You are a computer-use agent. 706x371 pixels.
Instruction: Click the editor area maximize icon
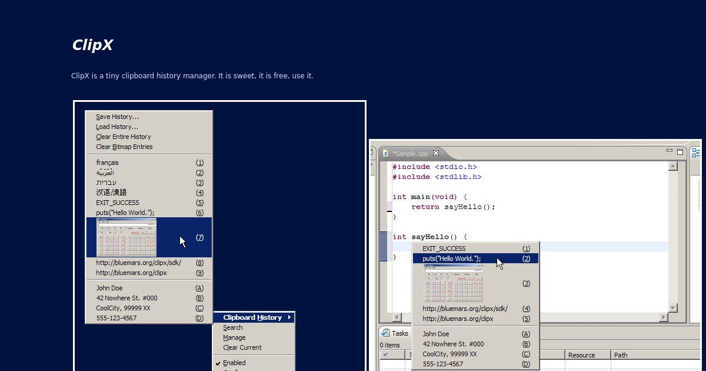pyautogui.click(x=680, y=152)
